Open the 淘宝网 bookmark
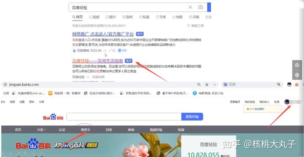Screen dimensions: 304x157 click(64, 93)
